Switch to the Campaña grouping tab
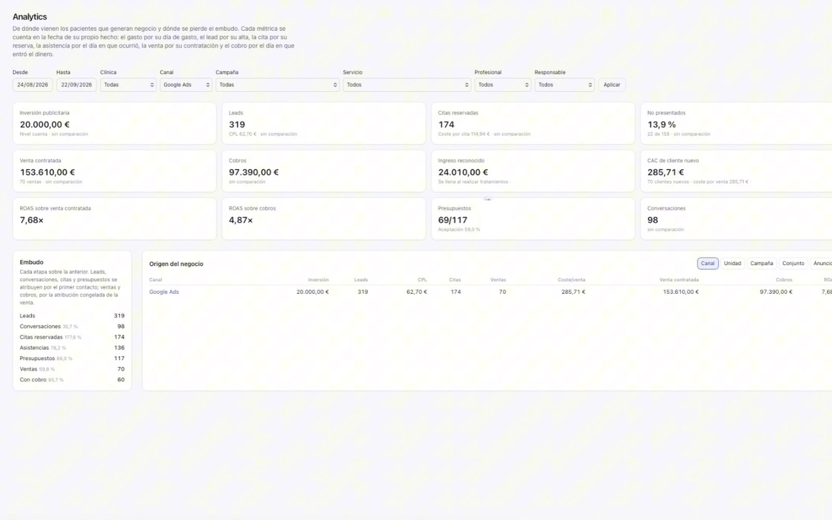The height and width of the screenshot is (520, 832). tap(761, 263)
